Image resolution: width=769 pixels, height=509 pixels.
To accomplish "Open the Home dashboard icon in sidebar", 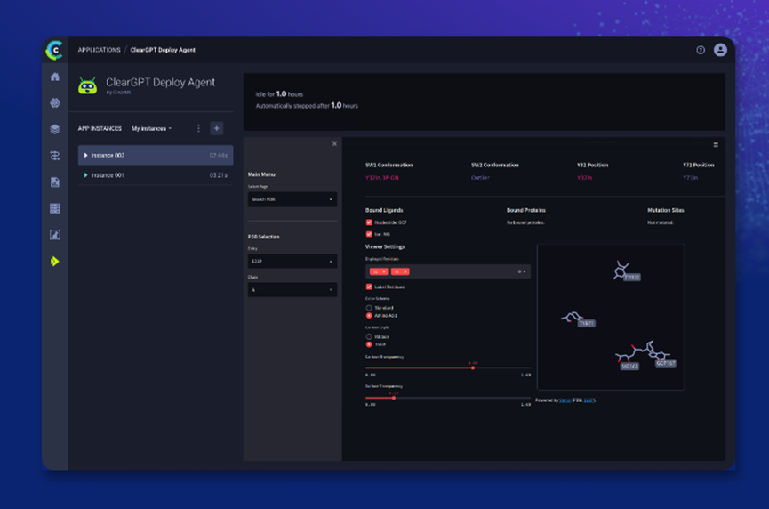I will click(x=55, y=77).
